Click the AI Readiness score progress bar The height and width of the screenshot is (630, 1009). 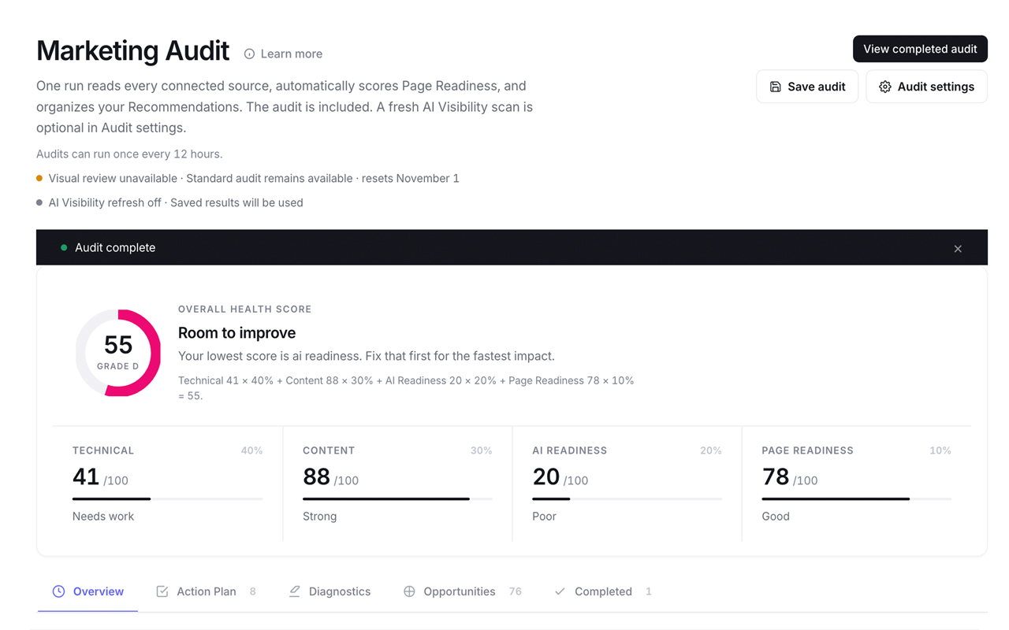[627, 499]
